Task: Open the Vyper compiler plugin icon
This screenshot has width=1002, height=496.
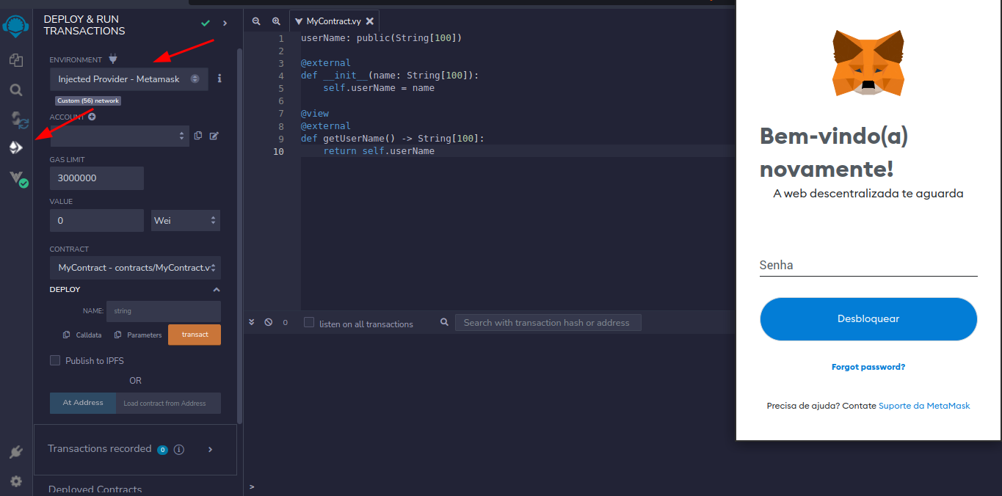Action: 18,178
